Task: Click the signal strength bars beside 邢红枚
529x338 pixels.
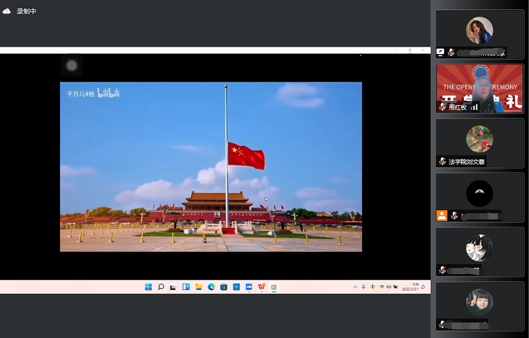Action: click(474, 107)
